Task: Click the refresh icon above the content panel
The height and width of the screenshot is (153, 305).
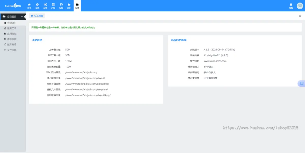Action: point(301,15)
